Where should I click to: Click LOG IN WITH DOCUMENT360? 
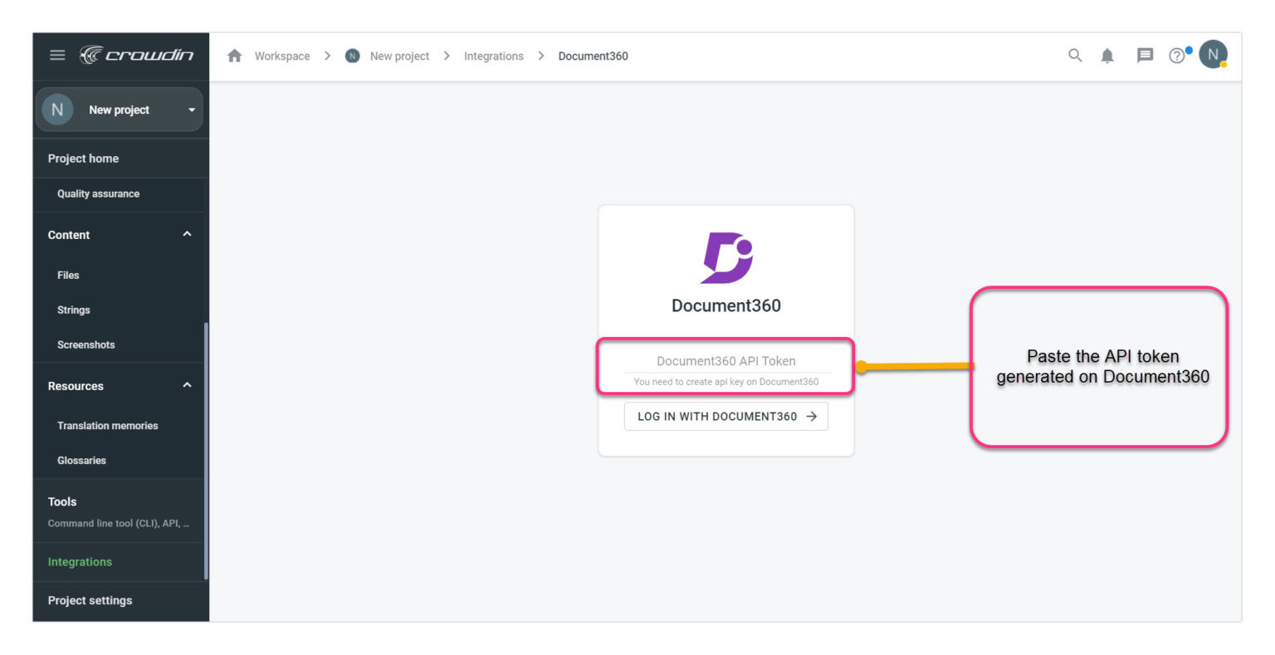pos(725,416)
